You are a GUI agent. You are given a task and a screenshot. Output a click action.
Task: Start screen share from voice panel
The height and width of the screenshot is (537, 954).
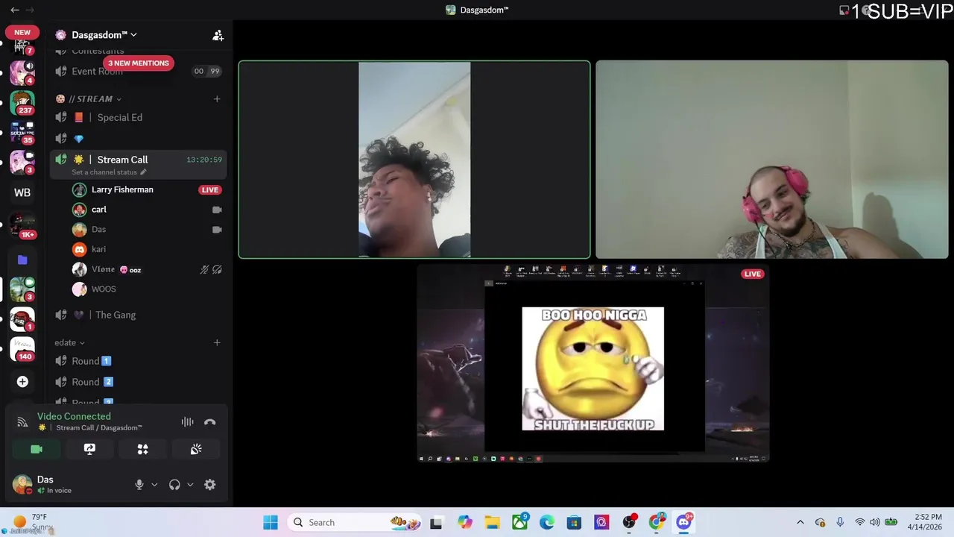89,449
